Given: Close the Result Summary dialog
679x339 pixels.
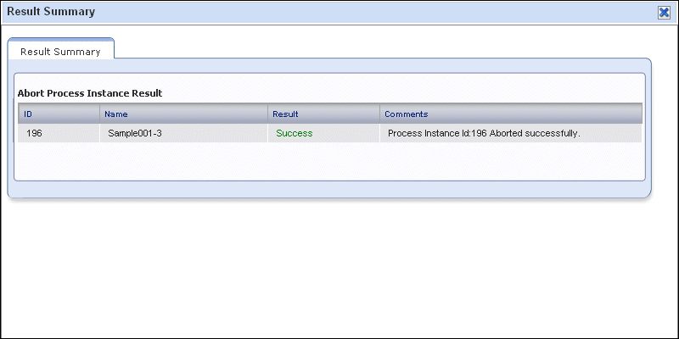Looking at the screenshot, I should coord(664,13).
